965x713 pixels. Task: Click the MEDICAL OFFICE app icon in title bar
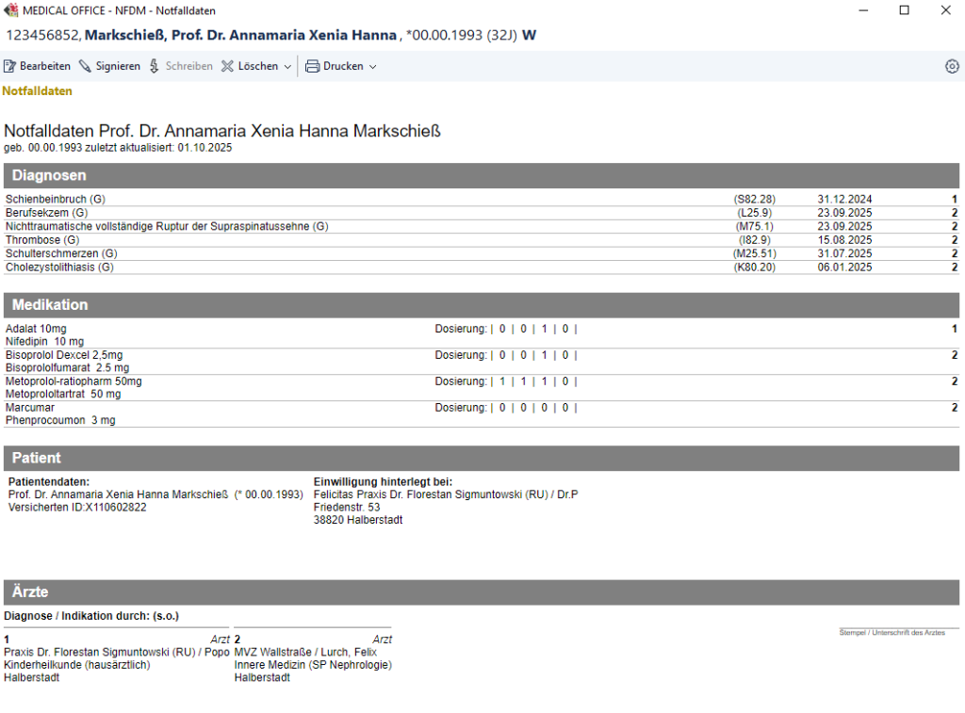pyautogui.click(x=11, y=10)
